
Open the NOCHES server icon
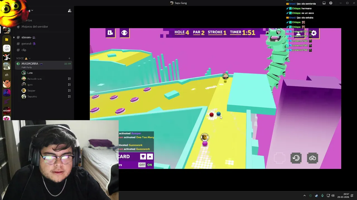(x=7, y=110)
